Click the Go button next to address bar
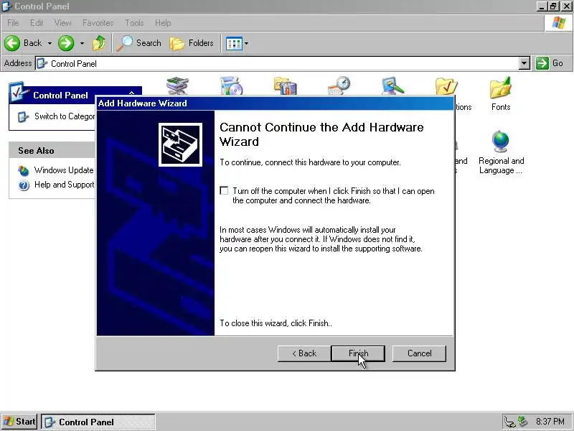 [x=550, y=63]
